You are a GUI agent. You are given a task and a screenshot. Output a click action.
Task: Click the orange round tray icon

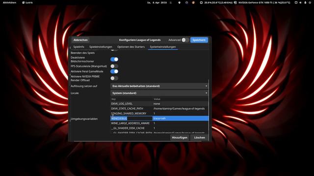(x=193, y=2)
